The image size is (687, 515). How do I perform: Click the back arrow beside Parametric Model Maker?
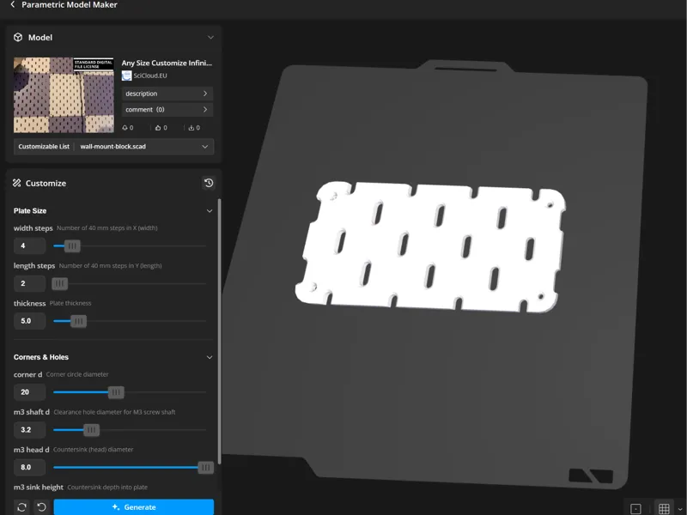coord(12,4)
